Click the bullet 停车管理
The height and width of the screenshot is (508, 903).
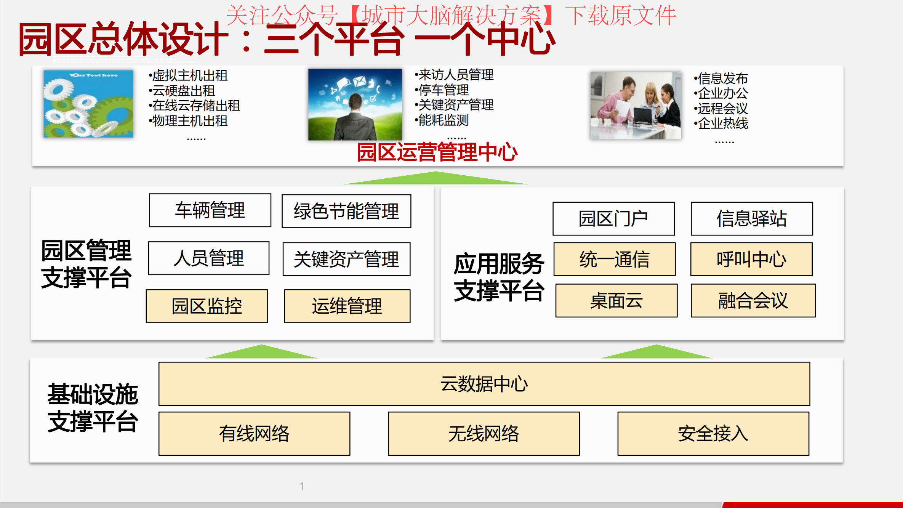pyautogui.click(x=442, y=90)
